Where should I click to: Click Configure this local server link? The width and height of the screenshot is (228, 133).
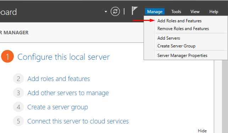point(63,57)
